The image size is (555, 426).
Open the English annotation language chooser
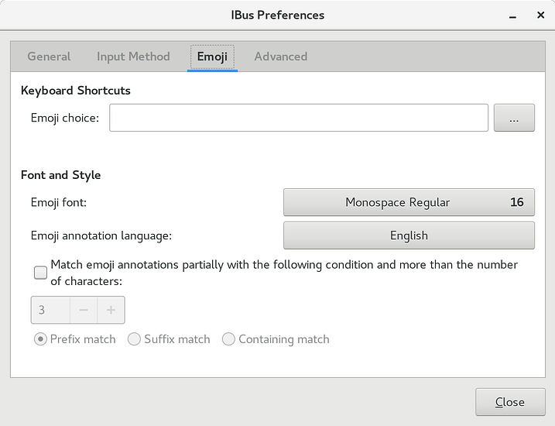click(x=409, y=235)
